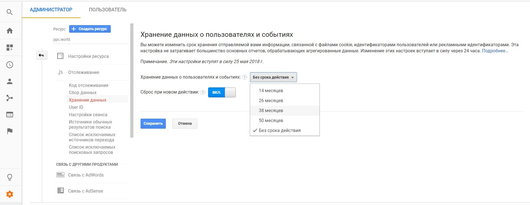Collapse the Отслеживание section

tap(84, 72)
